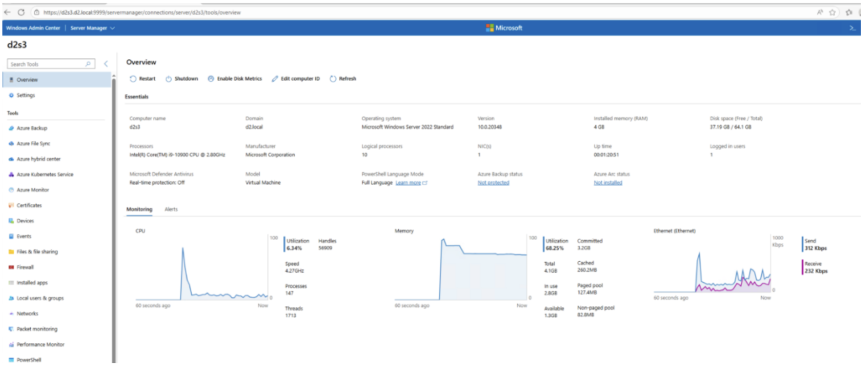This screenshot has width=862, height=370.
Task: Select the Monitoring tab
Action: click(139, 210)
